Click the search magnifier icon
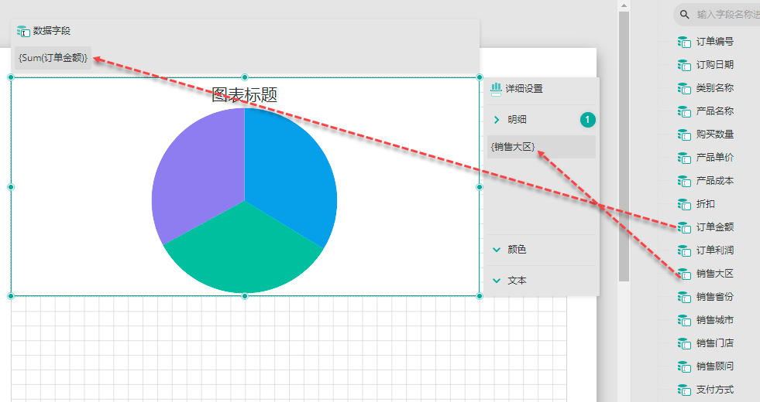This screenshot has width=760, height=402. (684, 15)
